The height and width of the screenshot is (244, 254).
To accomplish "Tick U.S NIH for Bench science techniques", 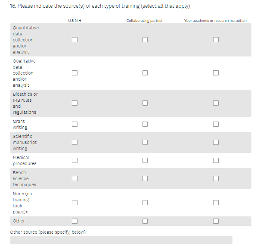I will click(74, 178).
